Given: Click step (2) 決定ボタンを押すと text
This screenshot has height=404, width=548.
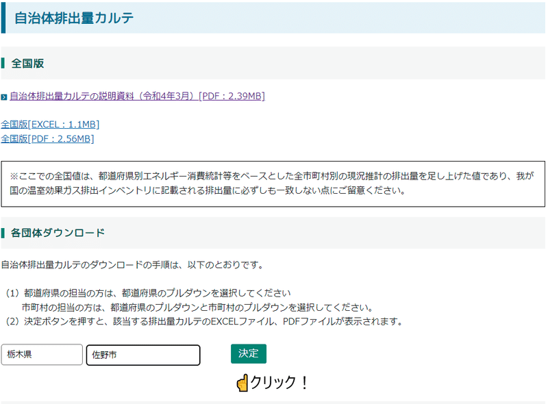Looking at the screenshot, I should [x=205, y=322].
